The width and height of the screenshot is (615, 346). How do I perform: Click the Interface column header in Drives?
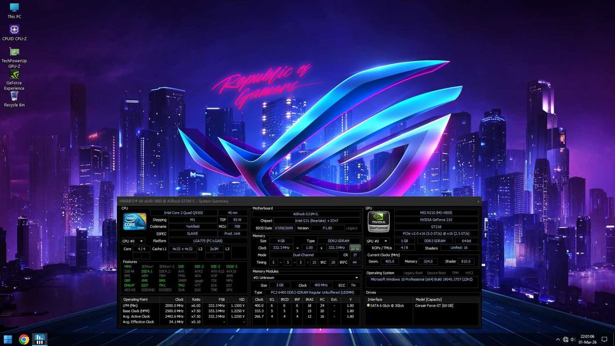click(389, 299)
